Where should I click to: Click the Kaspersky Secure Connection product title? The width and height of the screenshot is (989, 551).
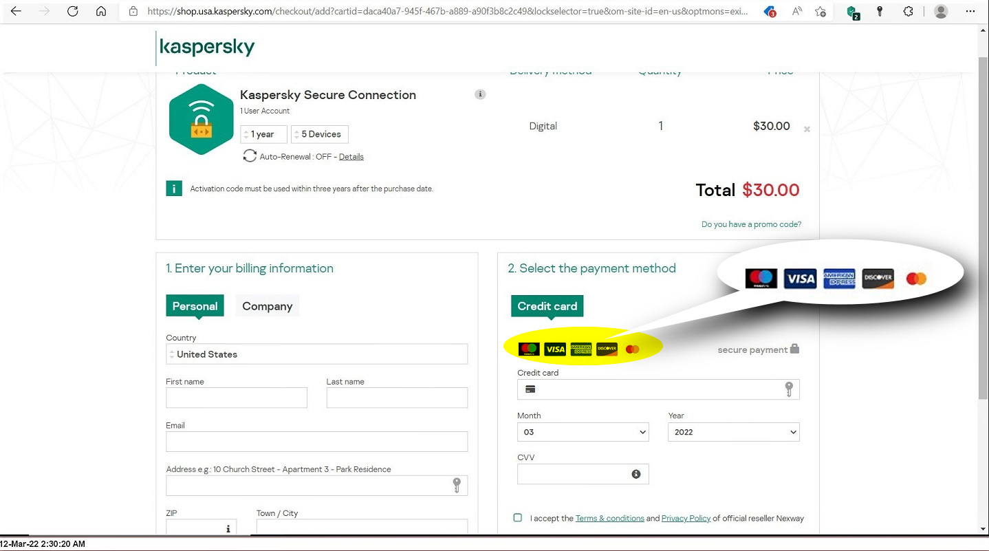pyautogui.click(x=328, y=95)
